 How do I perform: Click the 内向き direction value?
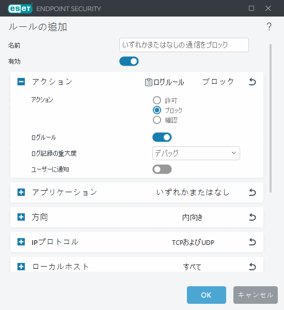193,218
